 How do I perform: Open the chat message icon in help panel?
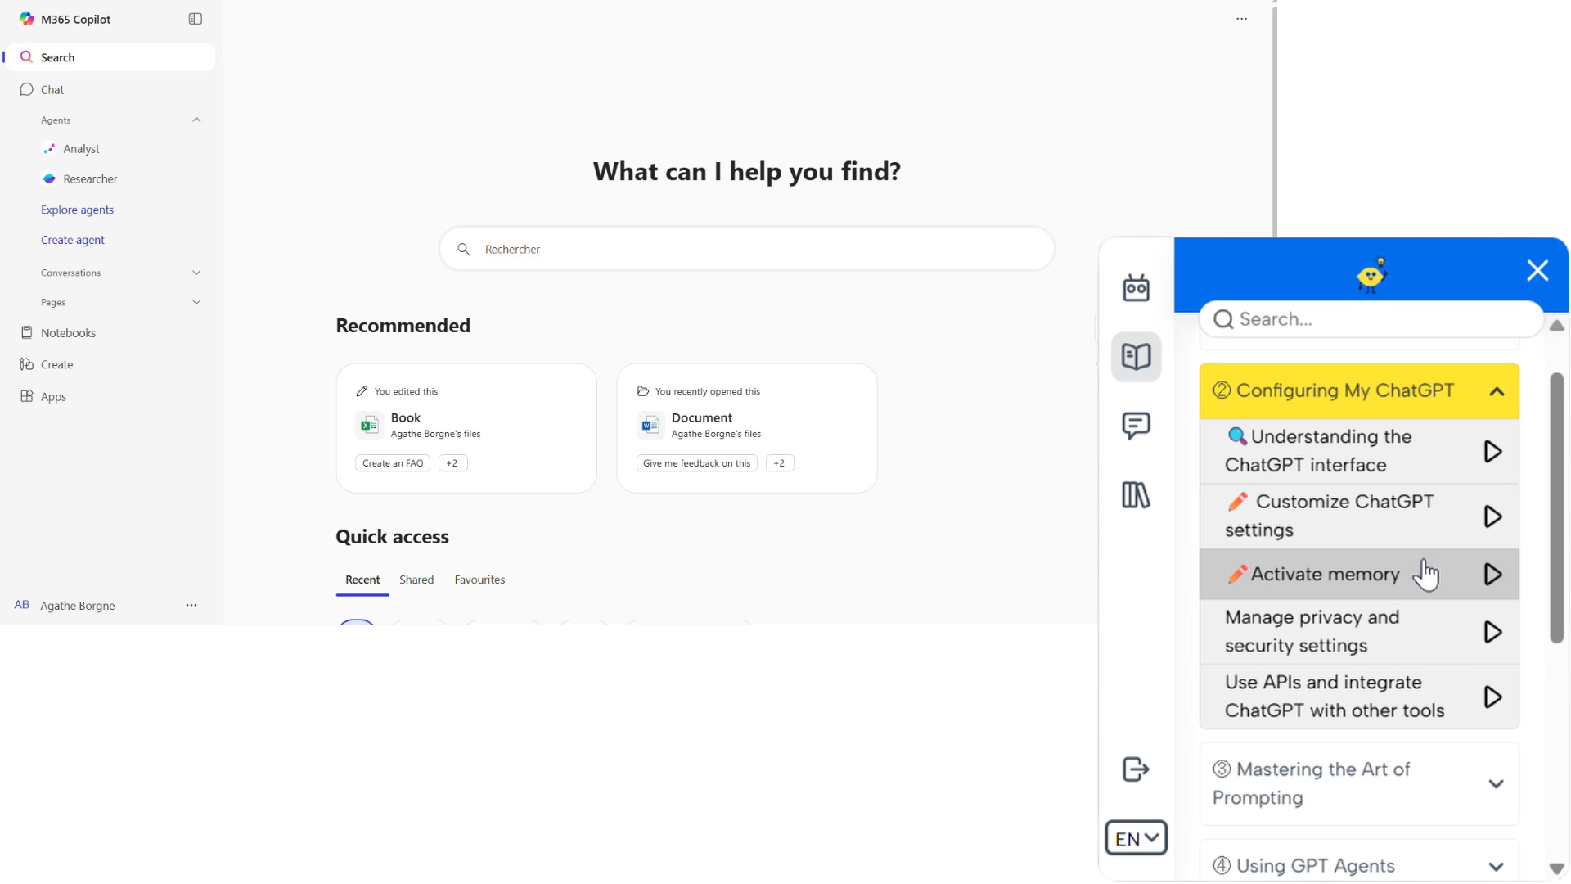[x=1136, y=426]
